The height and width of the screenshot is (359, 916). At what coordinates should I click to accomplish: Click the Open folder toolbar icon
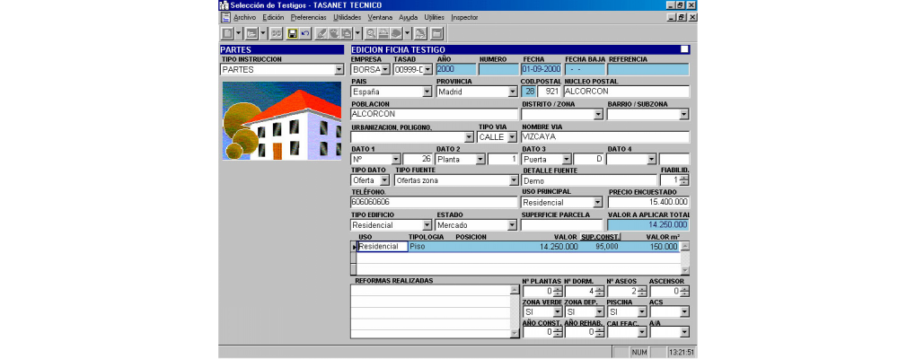[252, 33]
